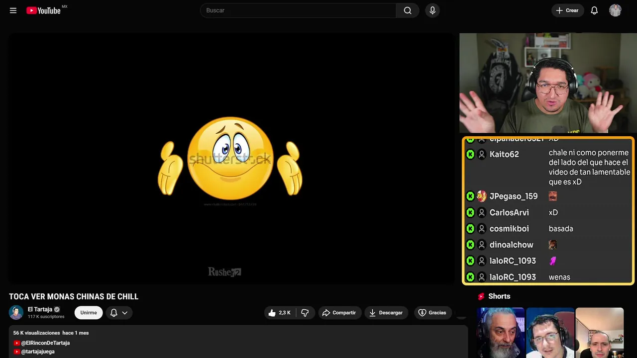Screen dimensions: 637x358
Task: Open the YouTube hamburger guide menu
Action: click(x=13, y=10)
